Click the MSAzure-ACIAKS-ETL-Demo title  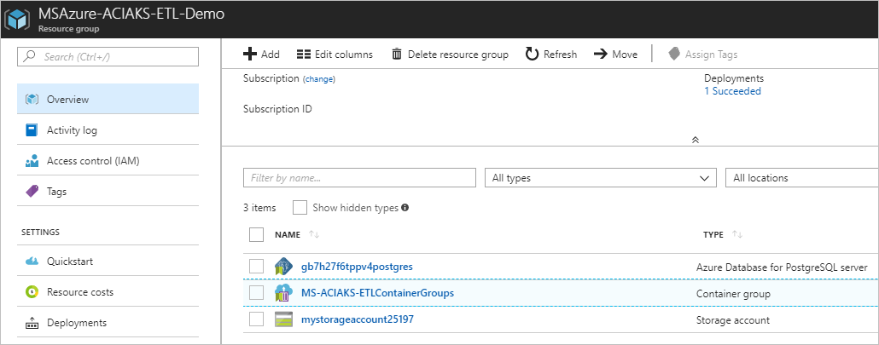[x=131, y=14]
